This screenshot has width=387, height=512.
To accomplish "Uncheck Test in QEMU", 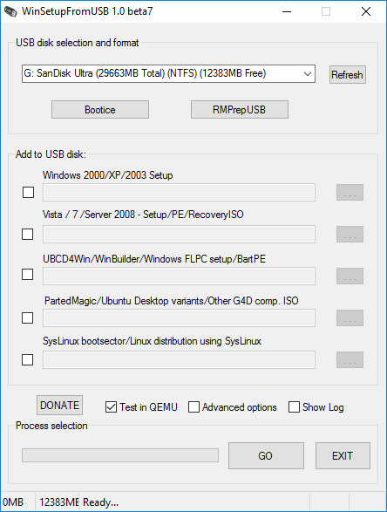I will 111,407.
